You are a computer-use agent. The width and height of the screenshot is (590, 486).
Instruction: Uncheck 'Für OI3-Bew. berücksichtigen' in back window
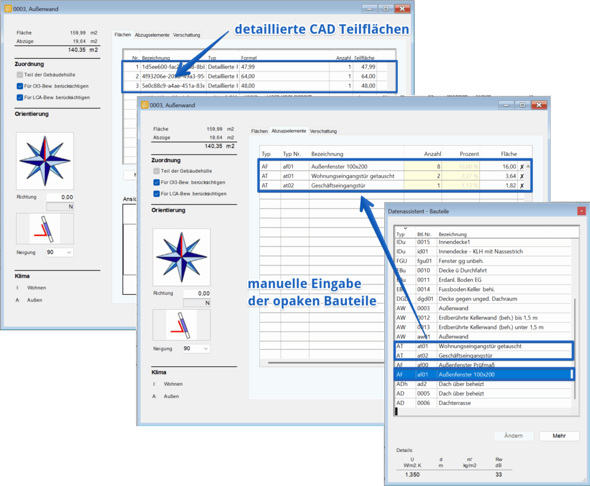pos(21,86)
